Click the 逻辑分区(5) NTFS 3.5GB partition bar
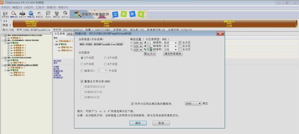 [x=230, y=23]
